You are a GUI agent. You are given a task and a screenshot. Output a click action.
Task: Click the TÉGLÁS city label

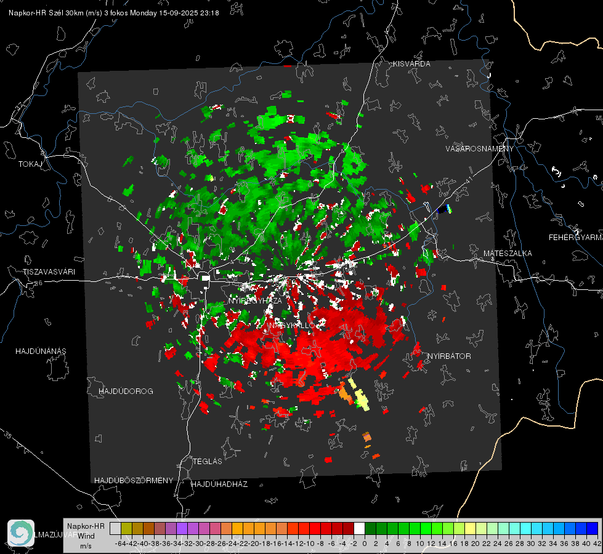tap(208, 462)
